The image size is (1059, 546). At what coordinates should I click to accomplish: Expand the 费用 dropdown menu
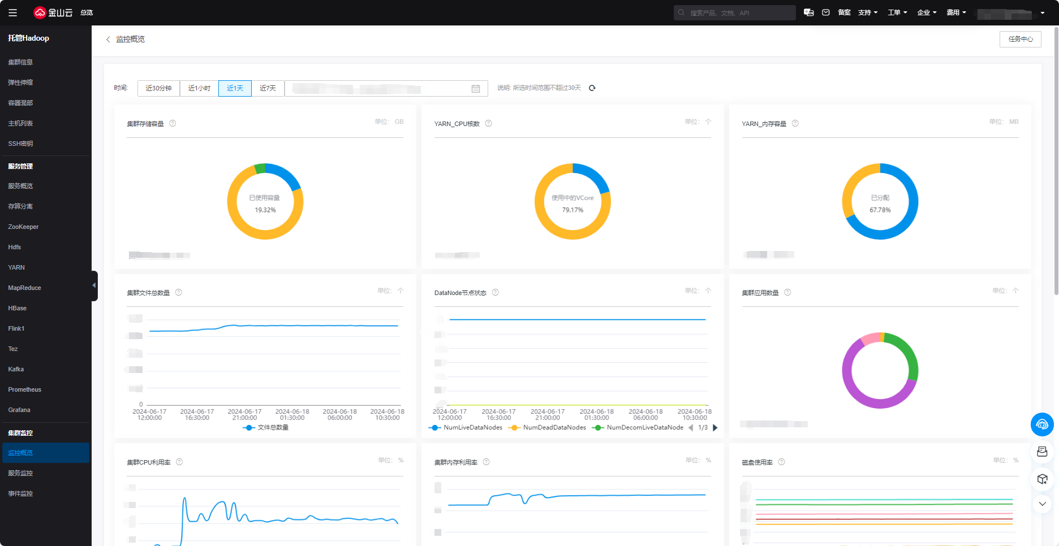(956, 12)
